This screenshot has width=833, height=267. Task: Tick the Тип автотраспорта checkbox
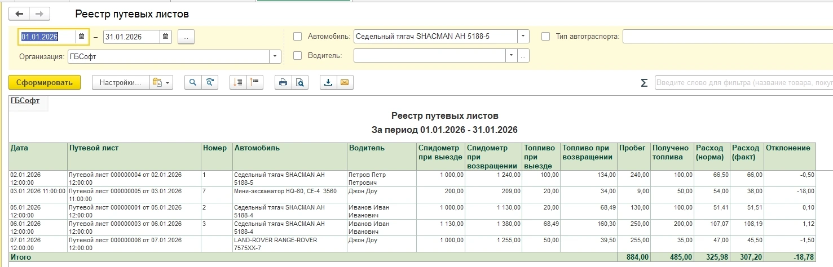[x=545, y=37]
